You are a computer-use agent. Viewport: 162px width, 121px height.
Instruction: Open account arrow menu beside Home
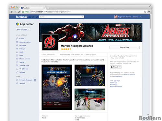pos(140,17)
